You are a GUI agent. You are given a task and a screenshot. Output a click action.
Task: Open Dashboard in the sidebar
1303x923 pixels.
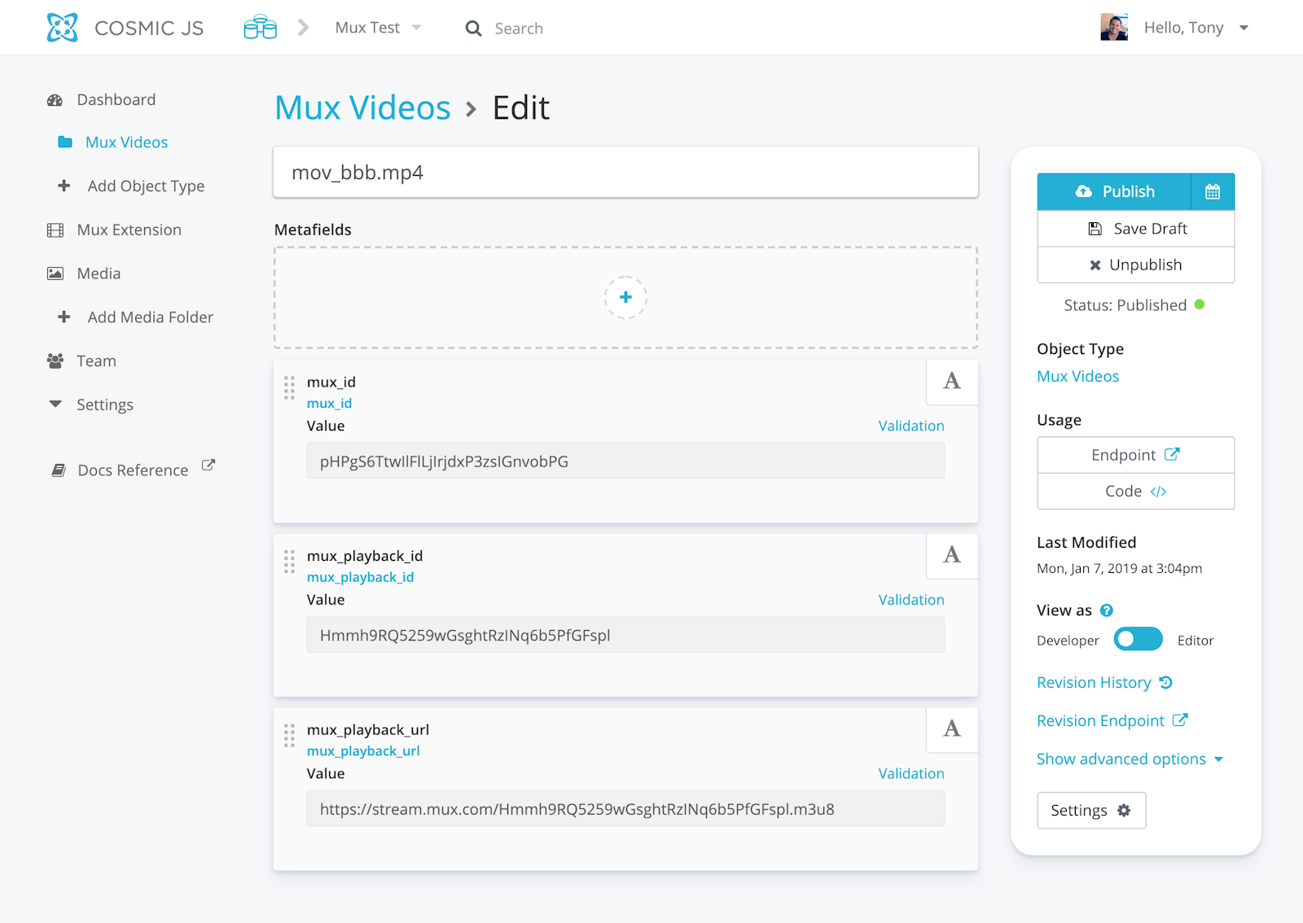click(x=116, y=99)
